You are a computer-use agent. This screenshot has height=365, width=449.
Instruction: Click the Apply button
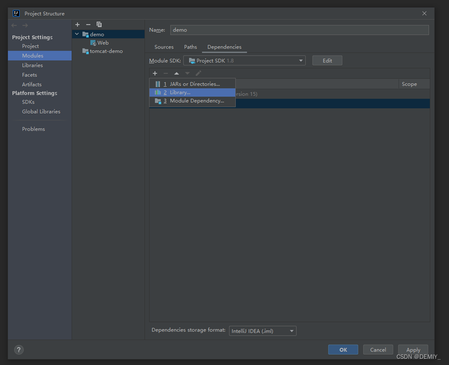pyautogui.click(x=413, y=350)
